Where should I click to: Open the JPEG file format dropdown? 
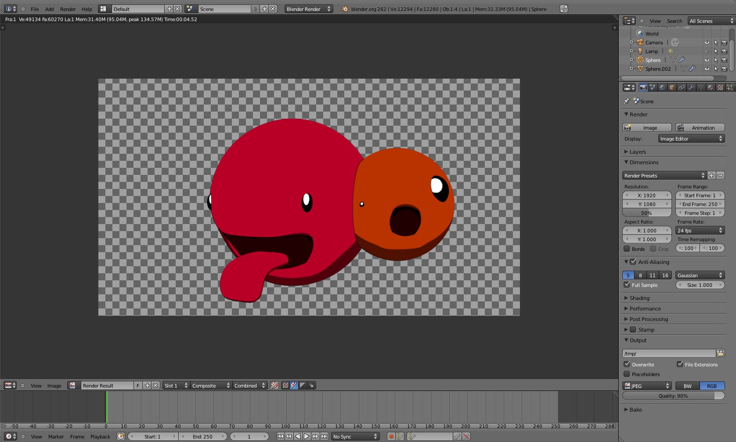tap(647, 386)
